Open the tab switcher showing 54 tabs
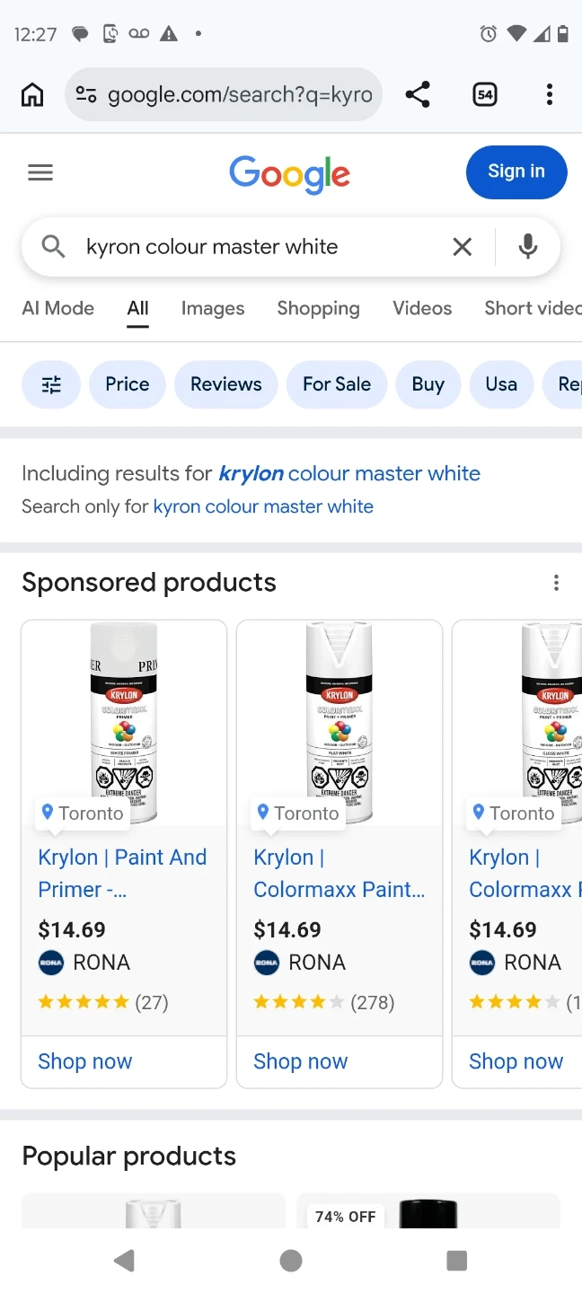The width and height of the screenshot is (582, 1293). pyautogui.click(x=485, y=94)
